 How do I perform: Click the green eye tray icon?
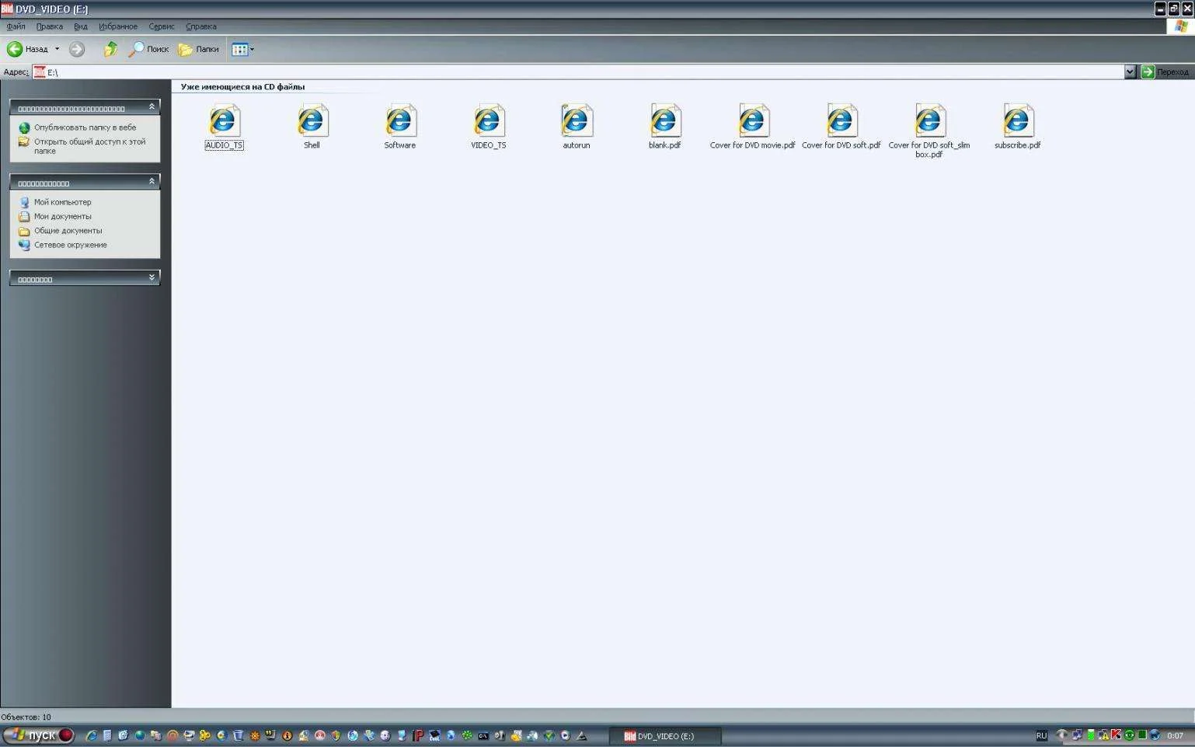click(1129, 735)
